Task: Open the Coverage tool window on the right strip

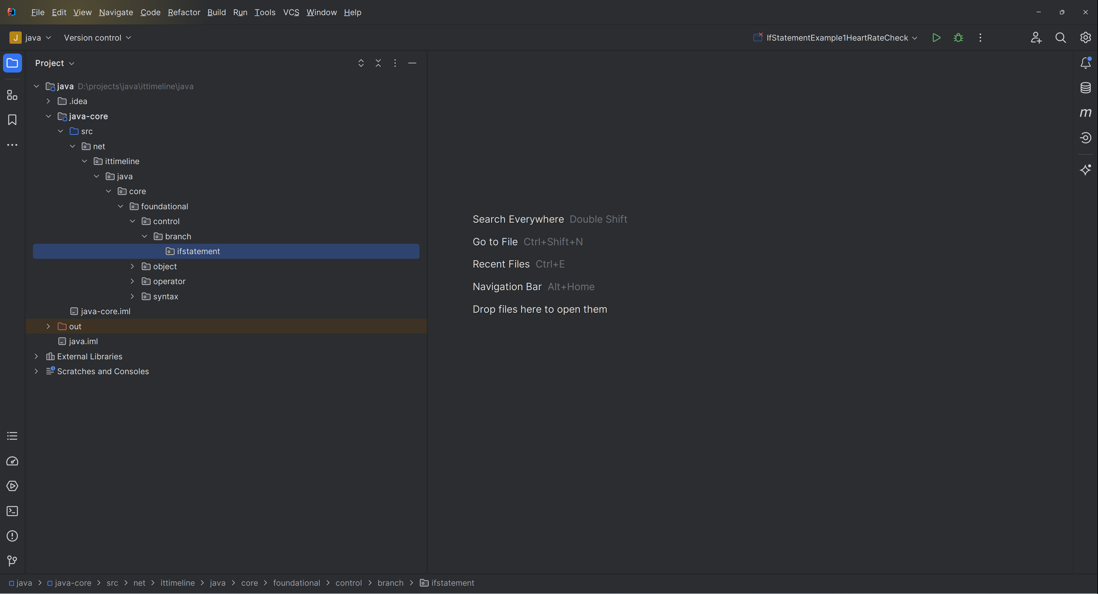Action: [1085, 138]
